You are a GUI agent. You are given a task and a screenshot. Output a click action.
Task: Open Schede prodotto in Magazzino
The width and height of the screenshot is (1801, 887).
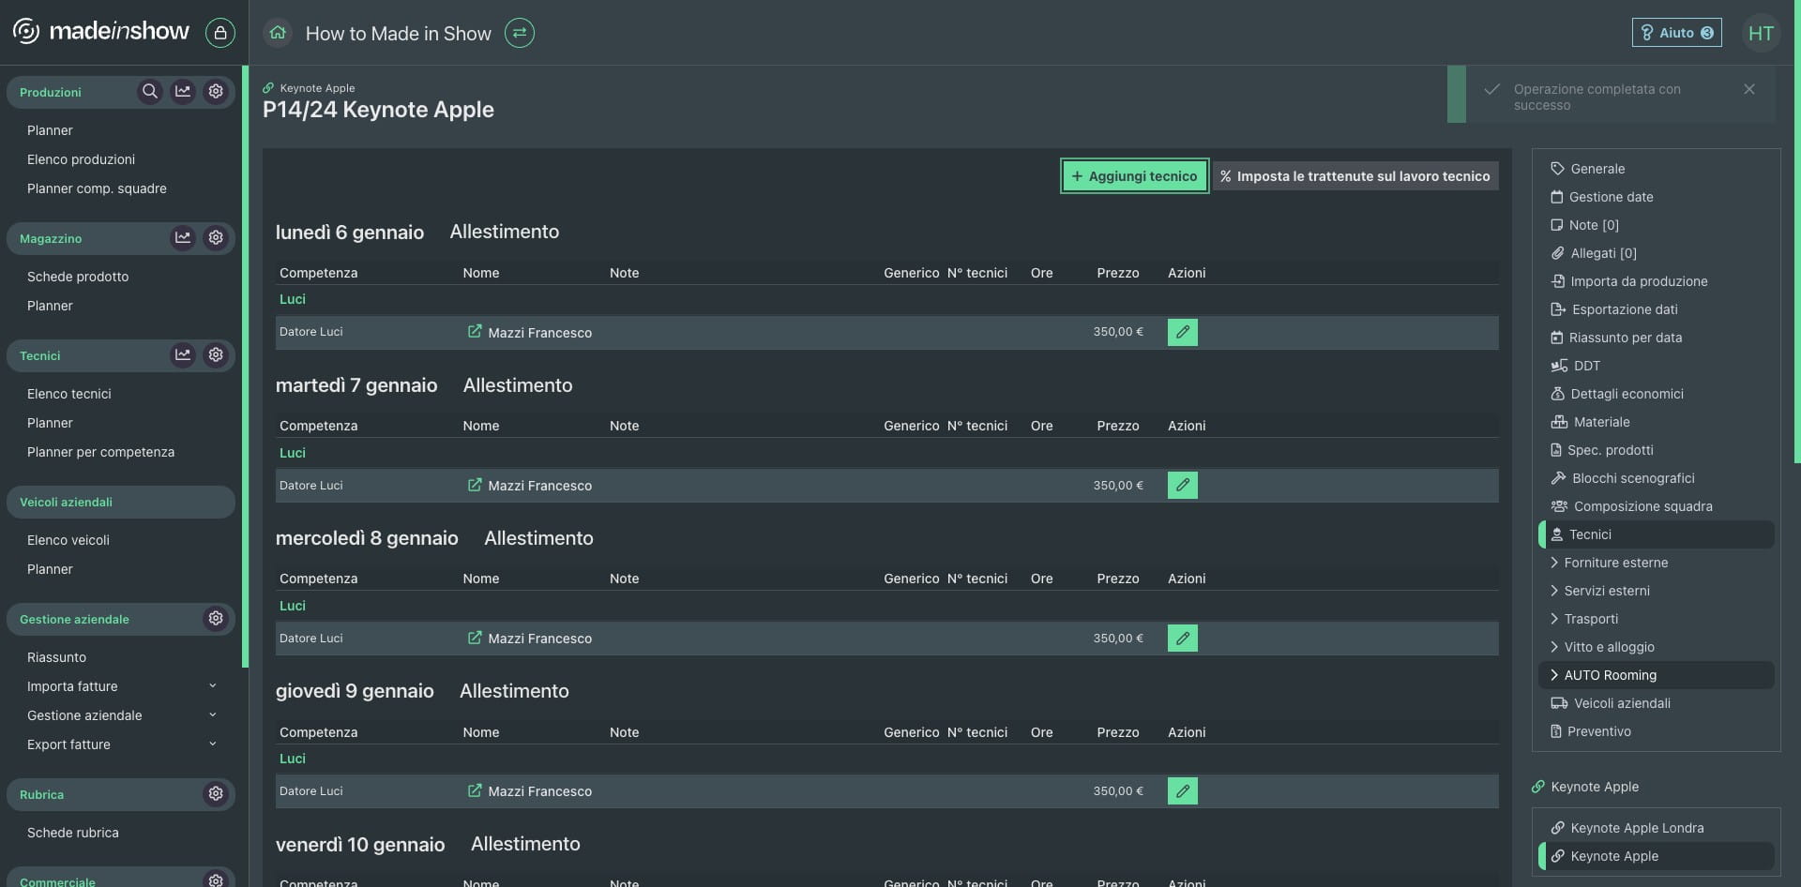tap(78, 277)
